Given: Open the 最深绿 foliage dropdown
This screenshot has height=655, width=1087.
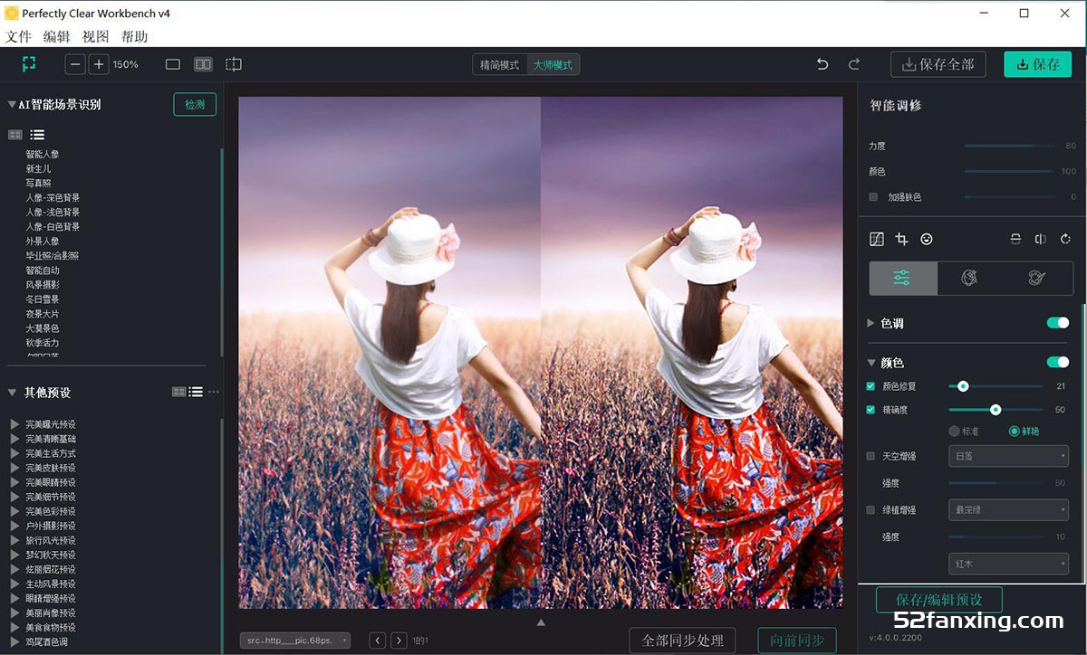Looking at the screenshot, I should coord(1008,510).
